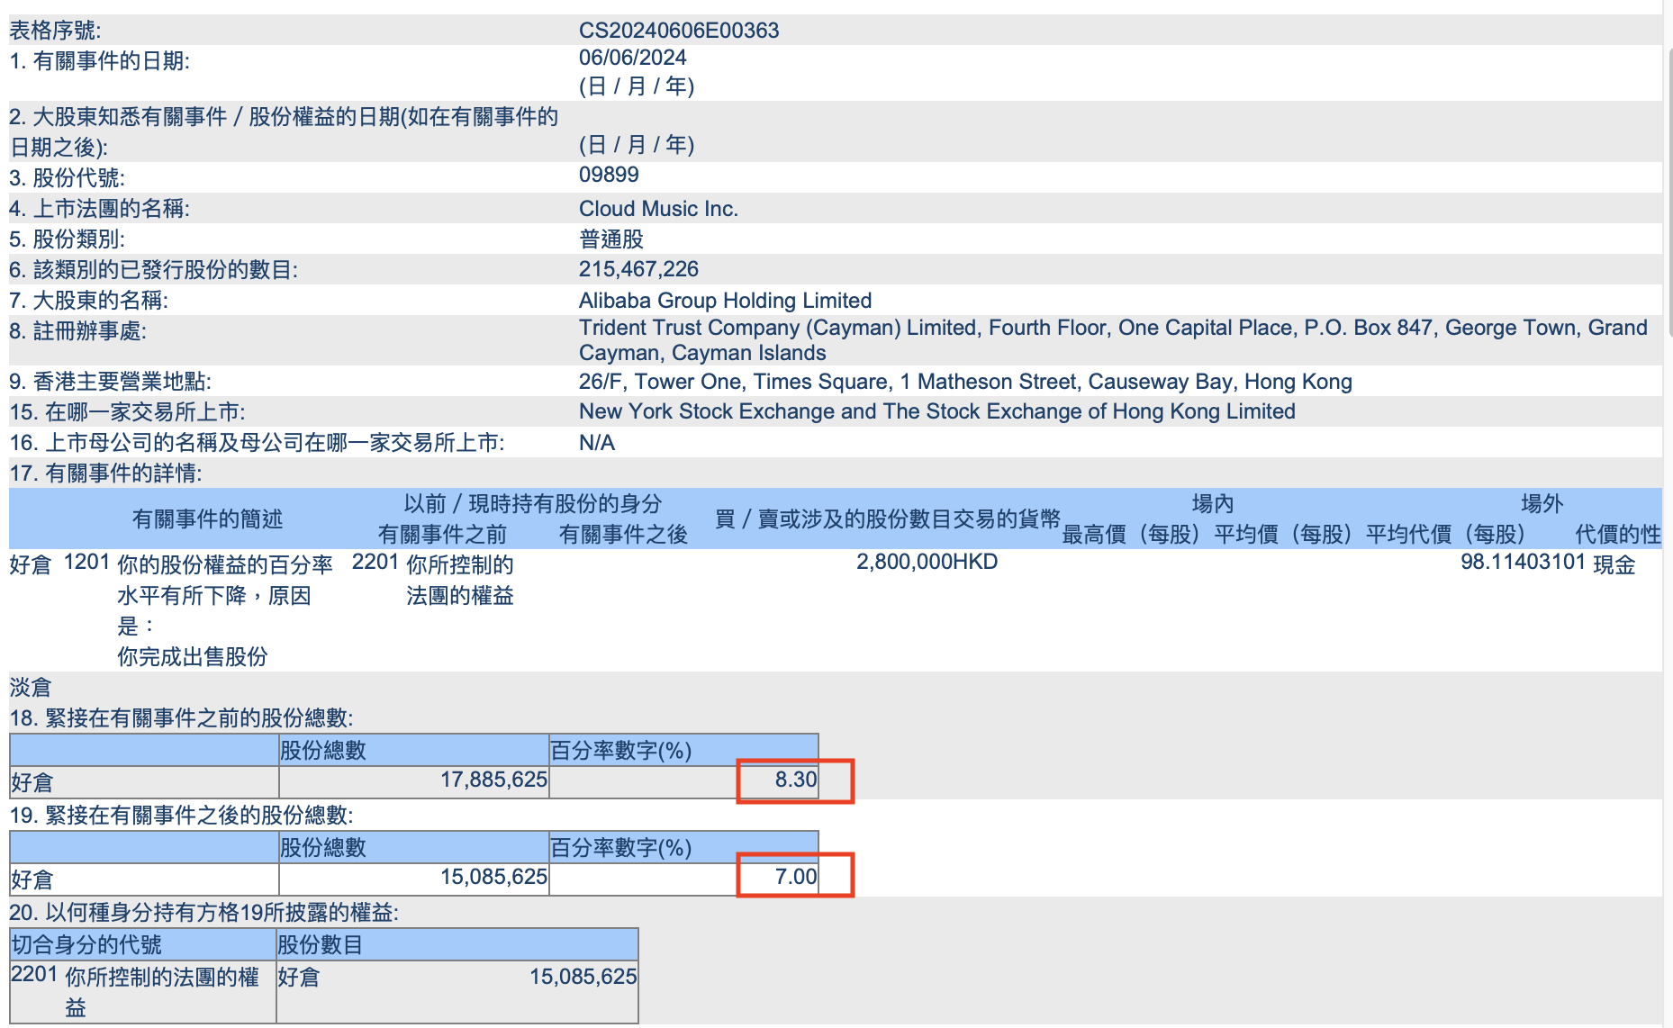This screenshot has height=1028, width=1673.
Task: Click the "8. 註冊辦事處:" label
Action: tap(77, 331)
